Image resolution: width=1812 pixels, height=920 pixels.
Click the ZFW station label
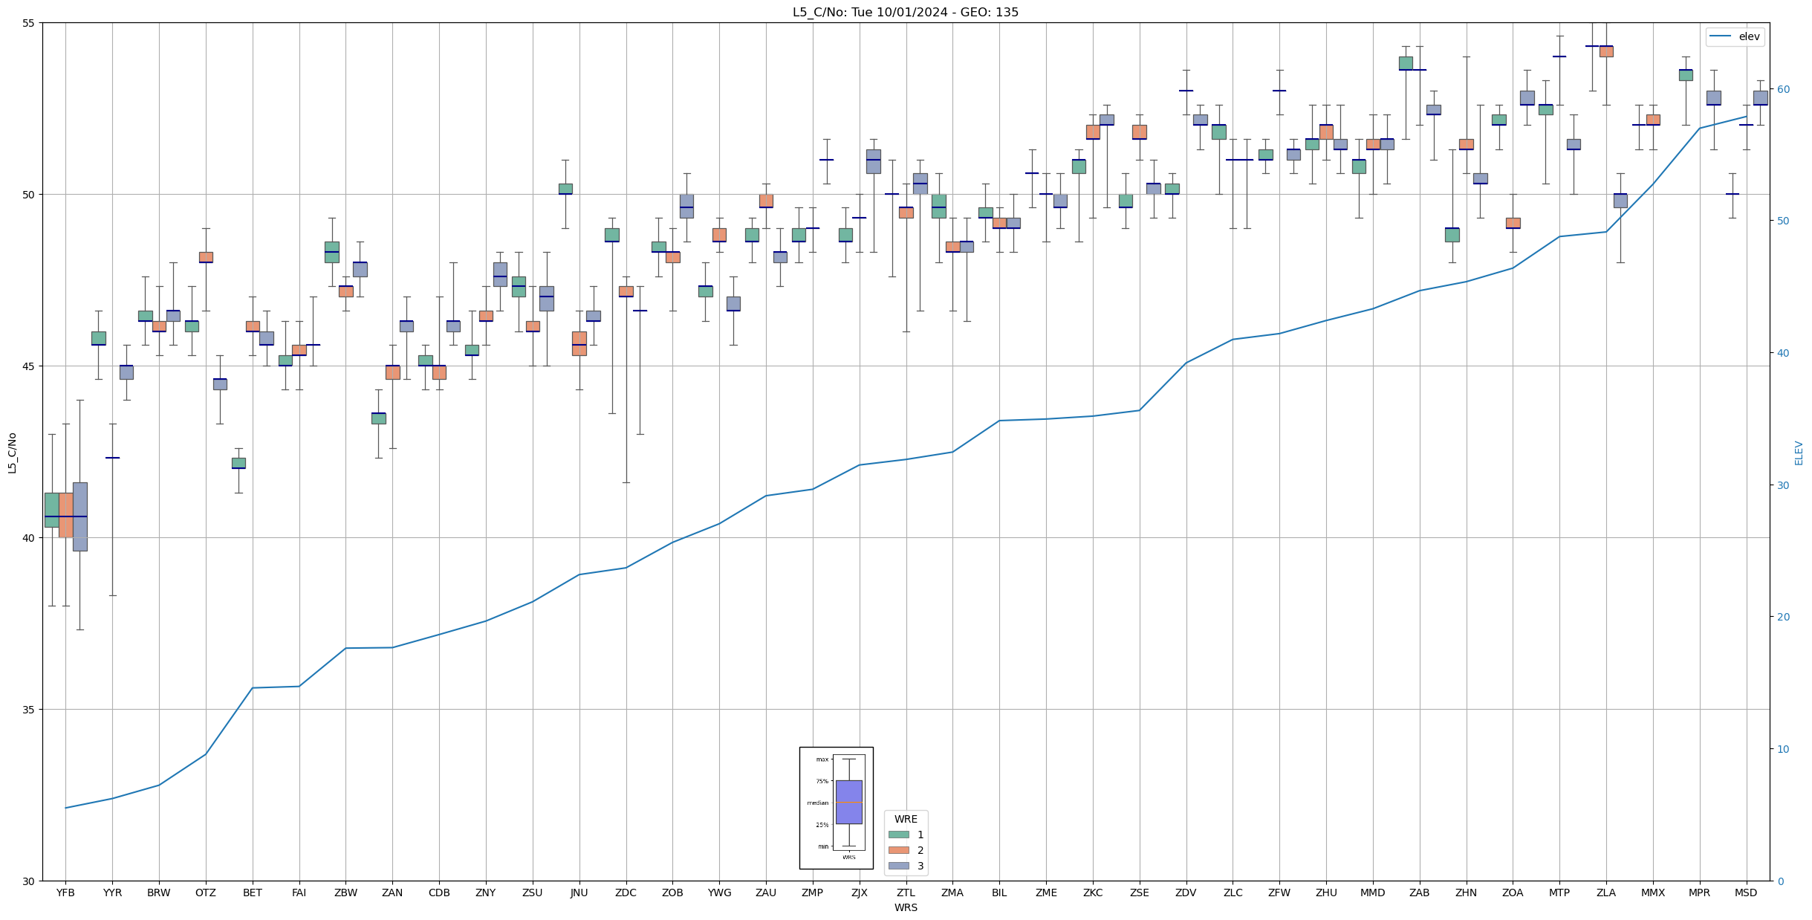tap(1279, 893)
